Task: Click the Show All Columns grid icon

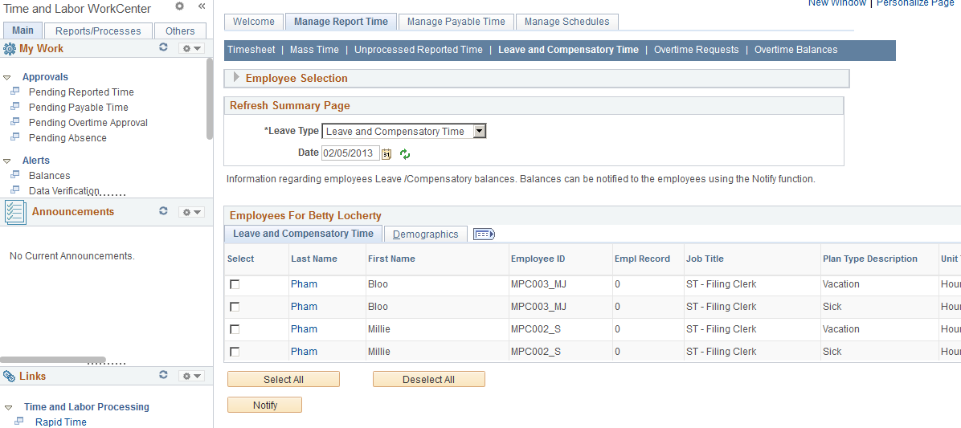Action: point(484,234)
